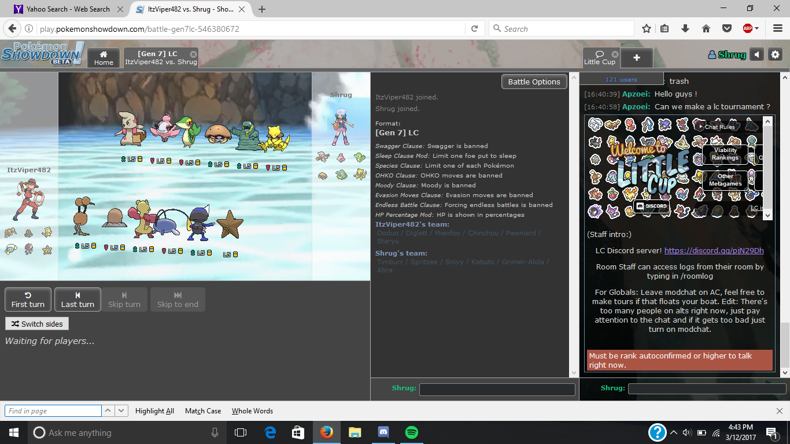
Task: Toggle Highlight All in the find bar
Action: point(154,411)
